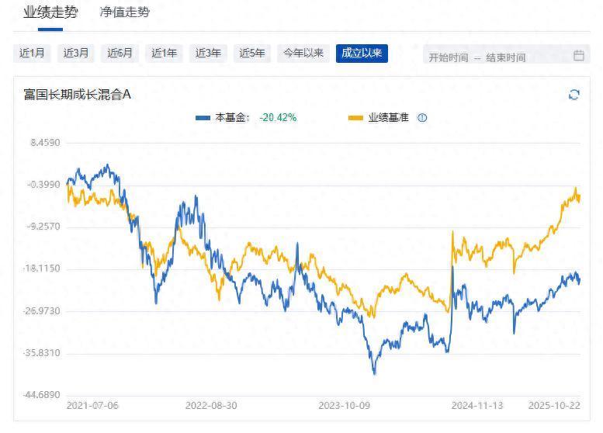Click the refresh icon on the chart
Viewport: 603px width, 433px height.
(x=574, y=95)
